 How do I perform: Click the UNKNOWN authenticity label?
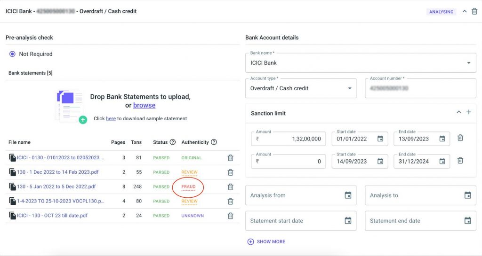(x=193, y=216)
